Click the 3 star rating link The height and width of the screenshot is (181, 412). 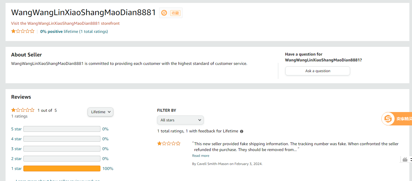(x=16, y=149)
